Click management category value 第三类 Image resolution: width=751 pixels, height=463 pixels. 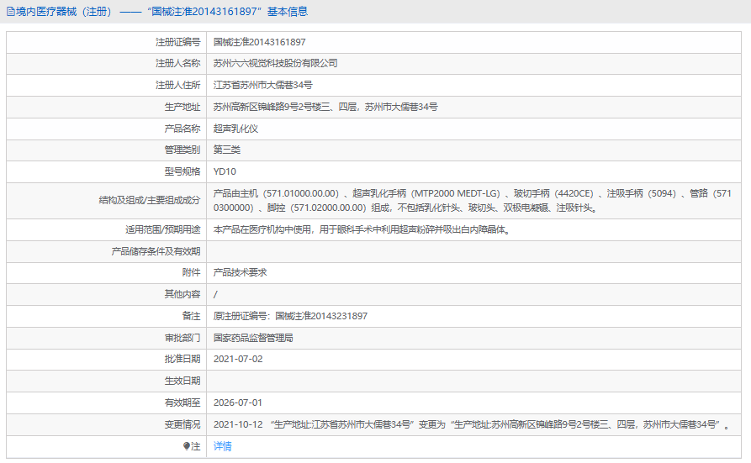point(227,150)
